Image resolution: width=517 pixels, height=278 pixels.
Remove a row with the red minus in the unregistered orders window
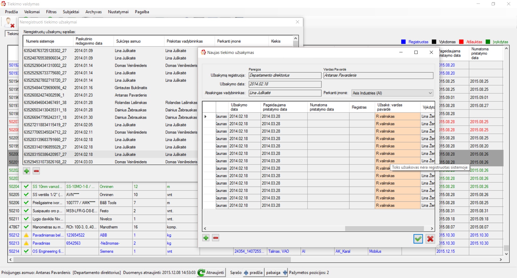tap(36, 171)
